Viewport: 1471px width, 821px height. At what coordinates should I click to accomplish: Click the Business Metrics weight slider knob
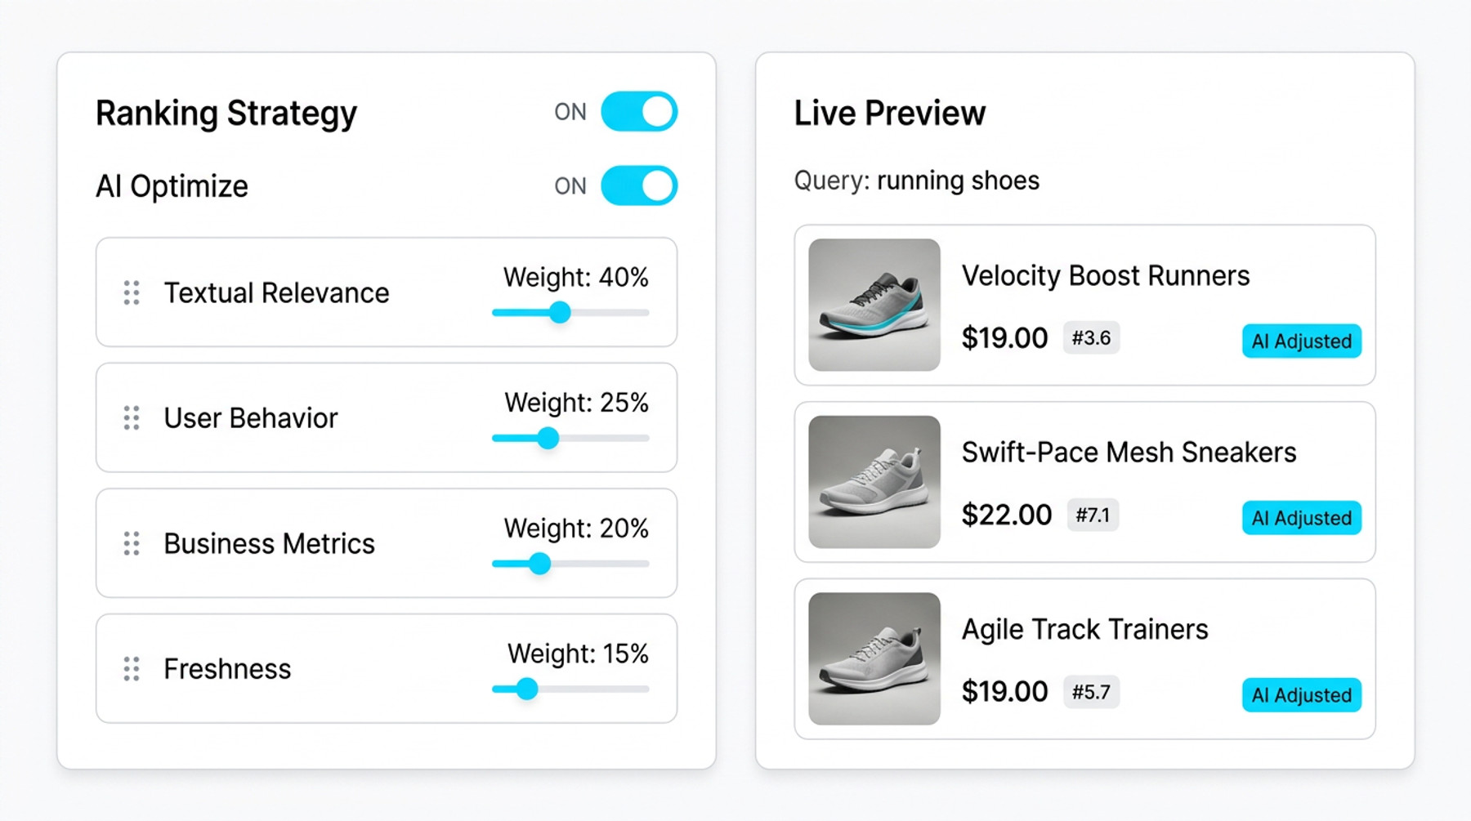pos(539,564)
